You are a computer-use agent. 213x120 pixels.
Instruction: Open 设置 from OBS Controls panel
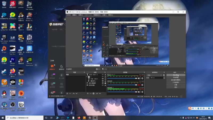(x=176, y=85)
